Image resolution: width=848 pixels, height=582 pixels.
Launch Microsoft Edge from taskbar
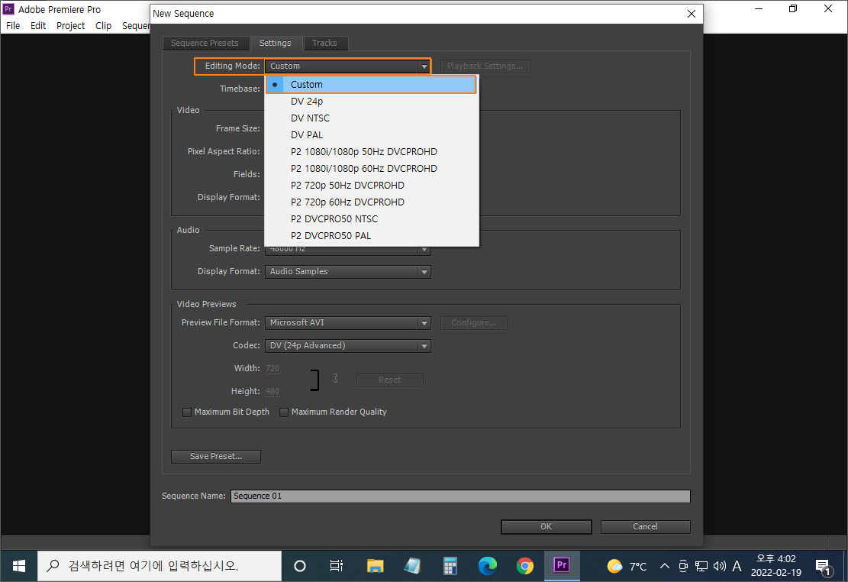487,566
